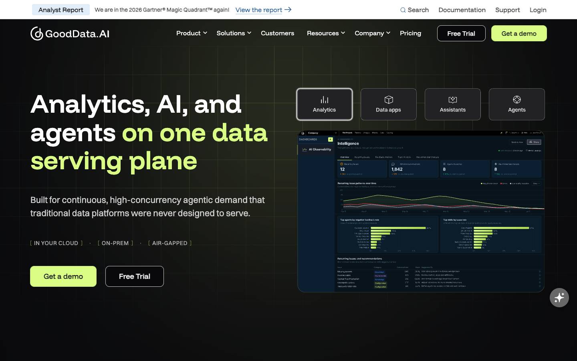Click the AIR-GAPPED label
Viewport: 577px width, 361px height.
170,243
